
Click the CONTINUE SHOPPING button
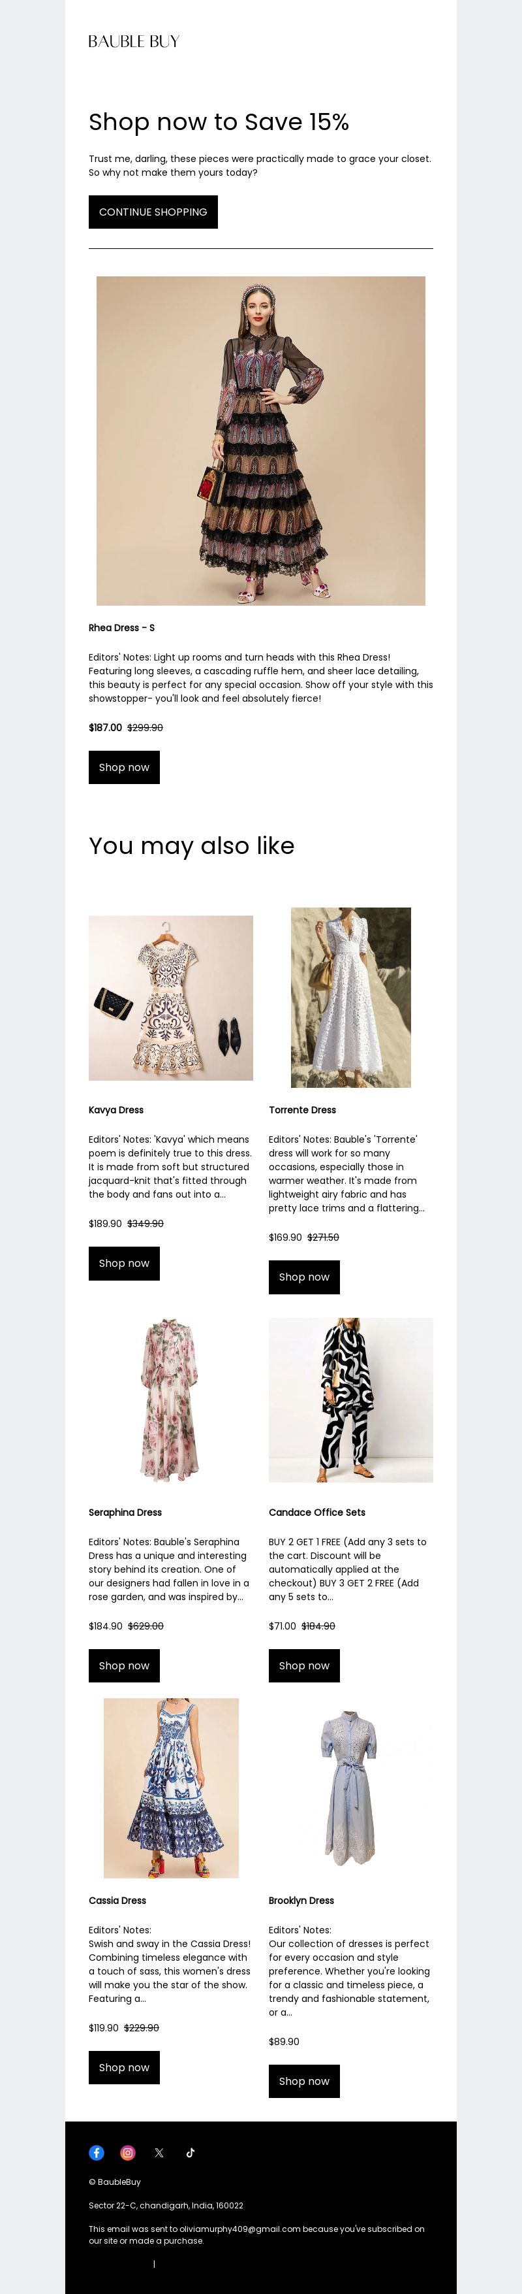153,212
